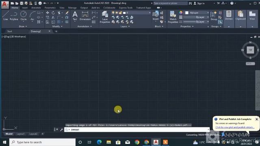This screenshot has width=260, height=146.
Task: Toggle layer freeze sun icon
Action: [117, 13]
